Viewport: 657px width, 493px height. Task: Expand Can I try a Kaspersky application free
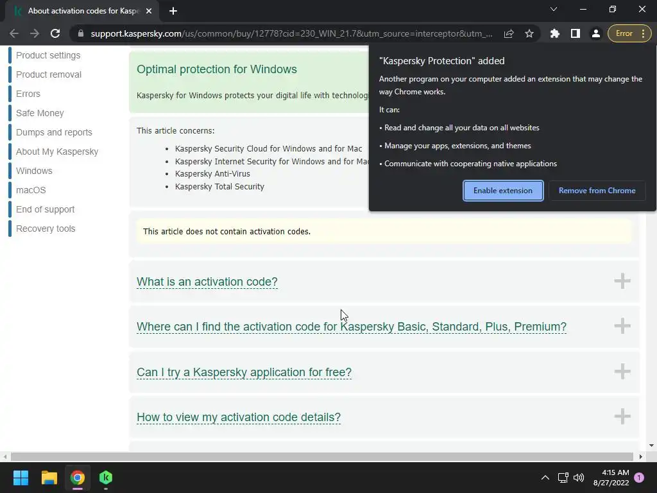(244, 372)
